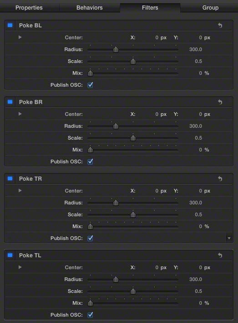This screenshot has height=323, width=238.
Task: Click the Poke BR Scale slider handle
Action: click(133, 138)
